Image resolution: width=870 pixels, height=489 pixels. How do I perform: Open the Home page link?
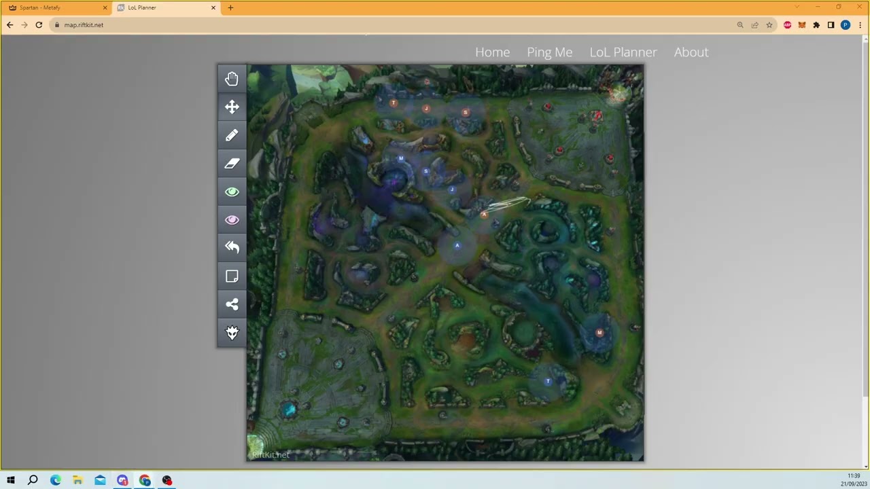pos(492,52)
